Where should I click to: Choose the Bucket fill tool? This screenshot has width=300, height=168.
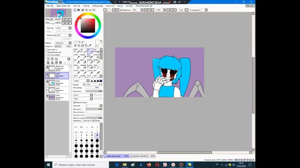90,67
